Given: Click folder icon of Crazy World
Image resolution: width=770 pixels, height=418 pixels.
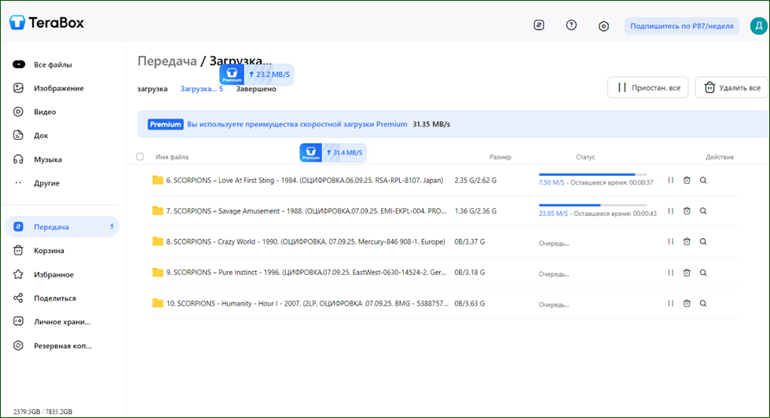Looking at the screenshot, I should pos(158,241).
